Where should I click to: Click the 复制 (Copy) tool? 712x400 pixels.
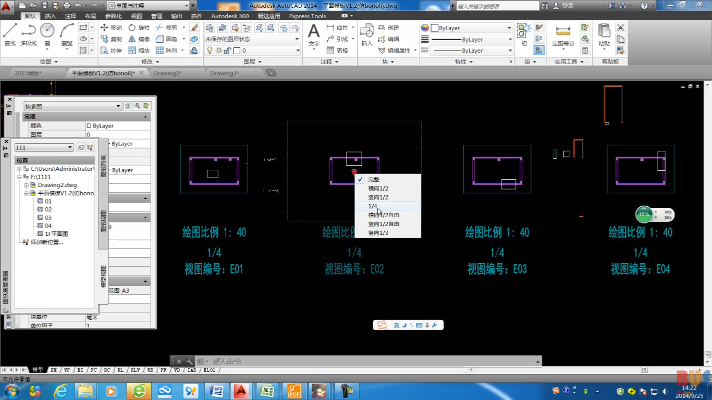pyautogui.click(x=111, y=39)
